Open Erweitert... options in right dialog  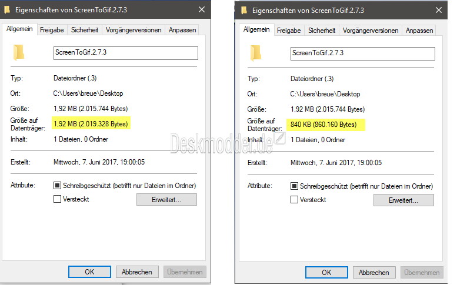[x=403, y=200]
